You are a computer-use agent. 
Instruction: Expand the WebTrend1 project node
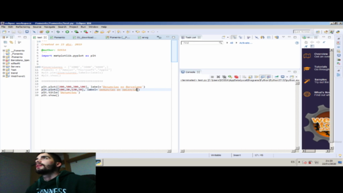point(4,76)
